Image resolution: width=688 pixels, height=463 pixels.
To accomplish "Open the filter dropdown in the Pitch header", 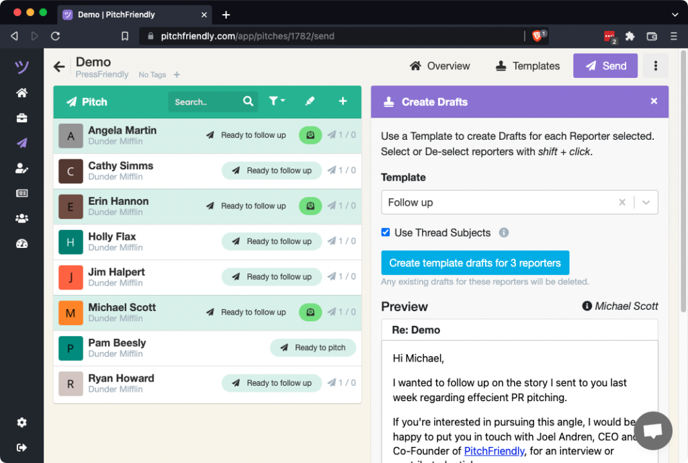I will pos(277,101).
